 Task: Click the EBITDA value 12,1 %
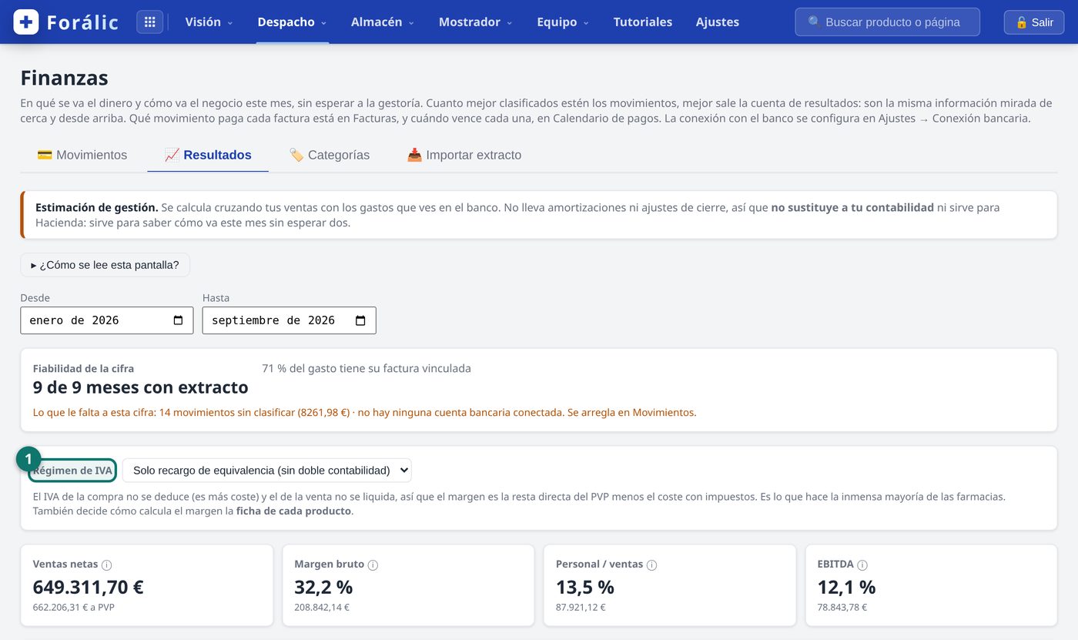coord(846,587)
